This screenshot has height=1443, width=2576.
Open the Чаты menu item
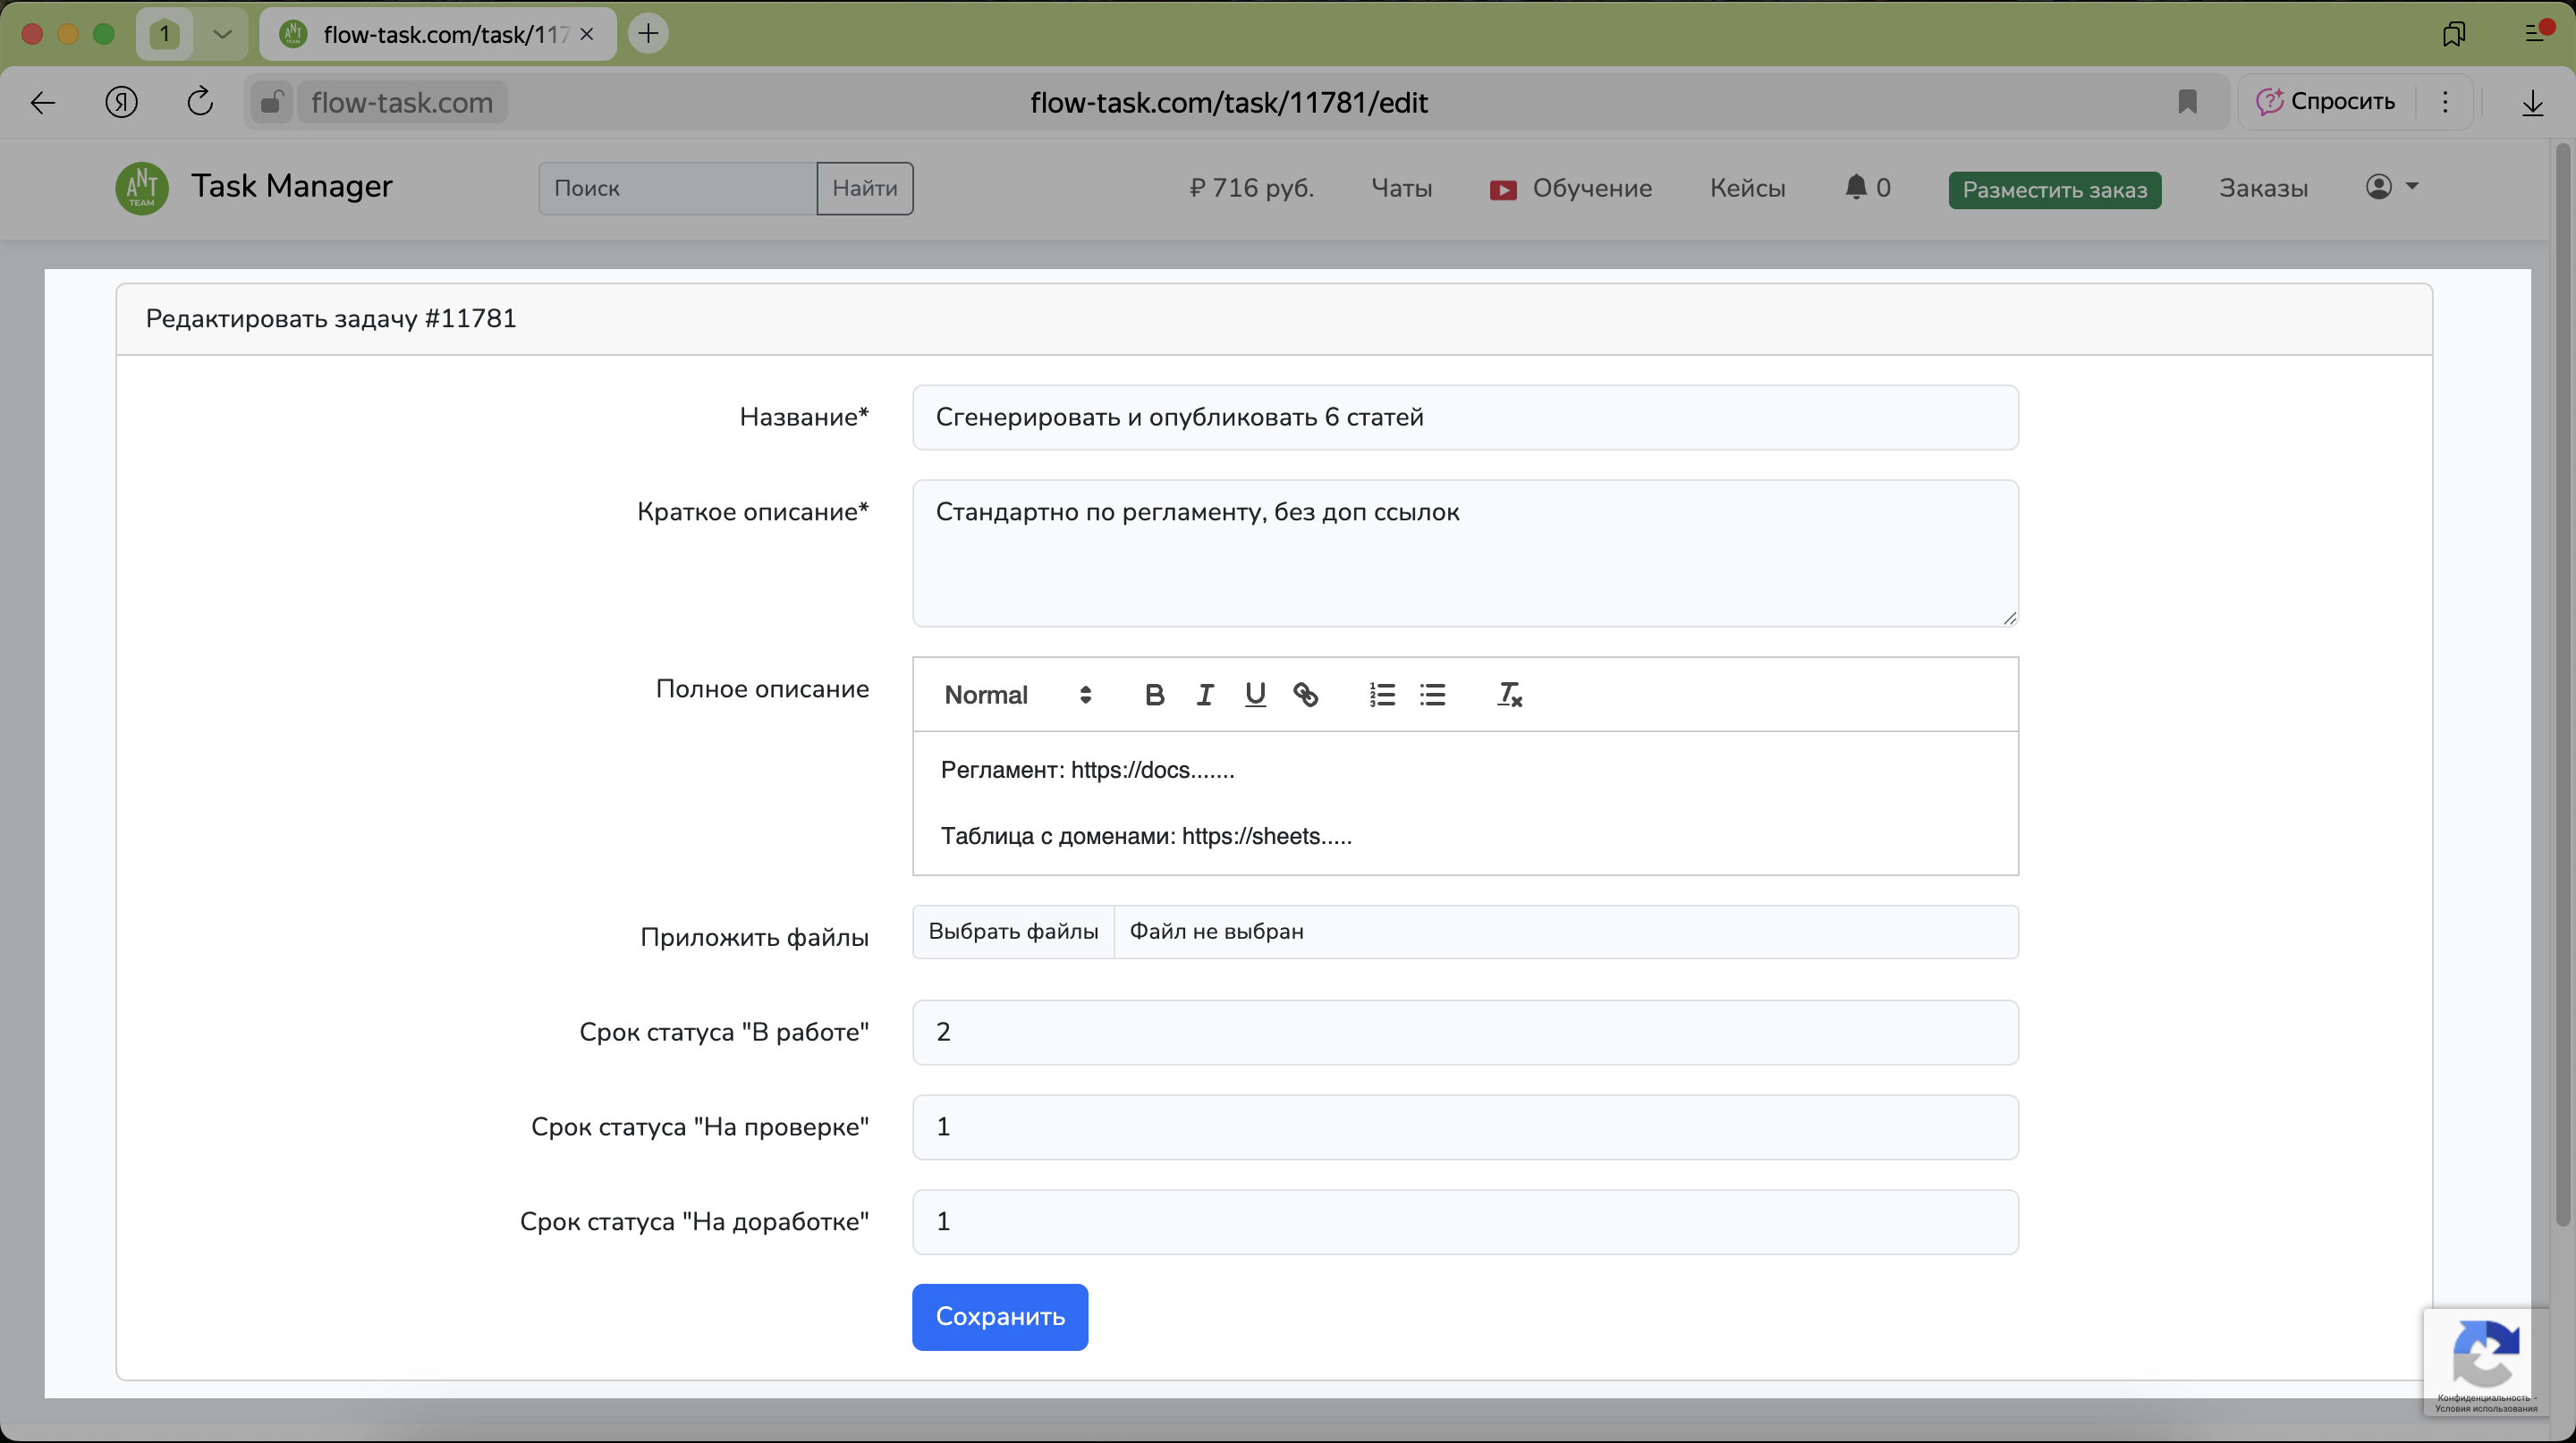1401,188
